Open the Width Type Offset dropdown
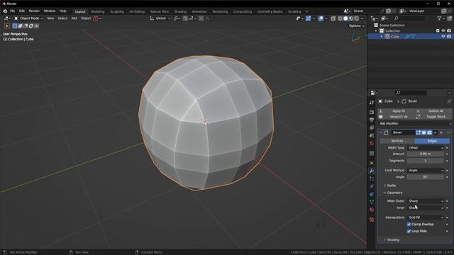 [426, 148]
